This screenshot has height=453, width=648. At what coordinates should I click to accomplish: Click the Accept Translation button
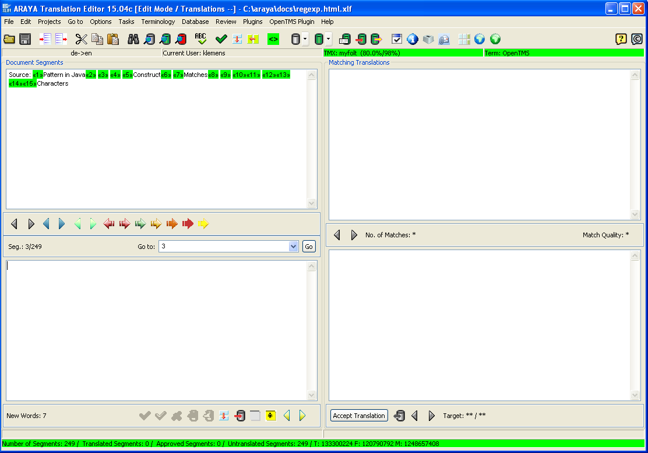pyautogui.click(x=359, y=416)
